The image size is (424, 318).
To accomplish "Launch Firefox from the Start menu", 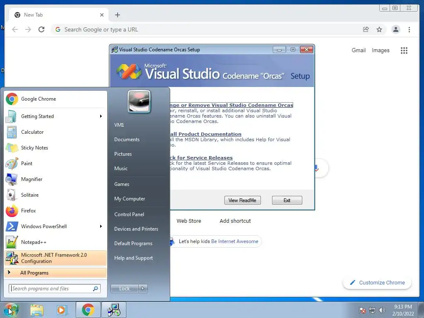I will 55,210.
